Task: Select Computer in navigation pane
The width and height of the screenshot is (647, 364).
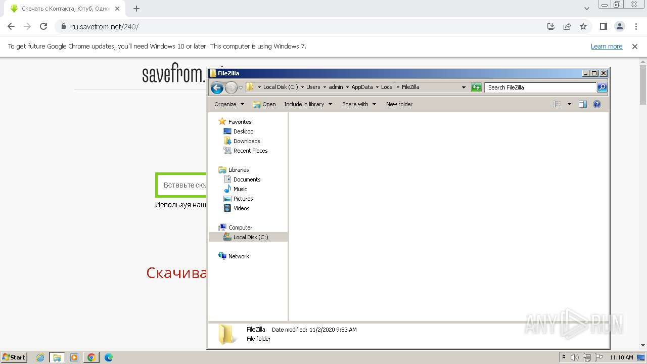Action: 240,227
